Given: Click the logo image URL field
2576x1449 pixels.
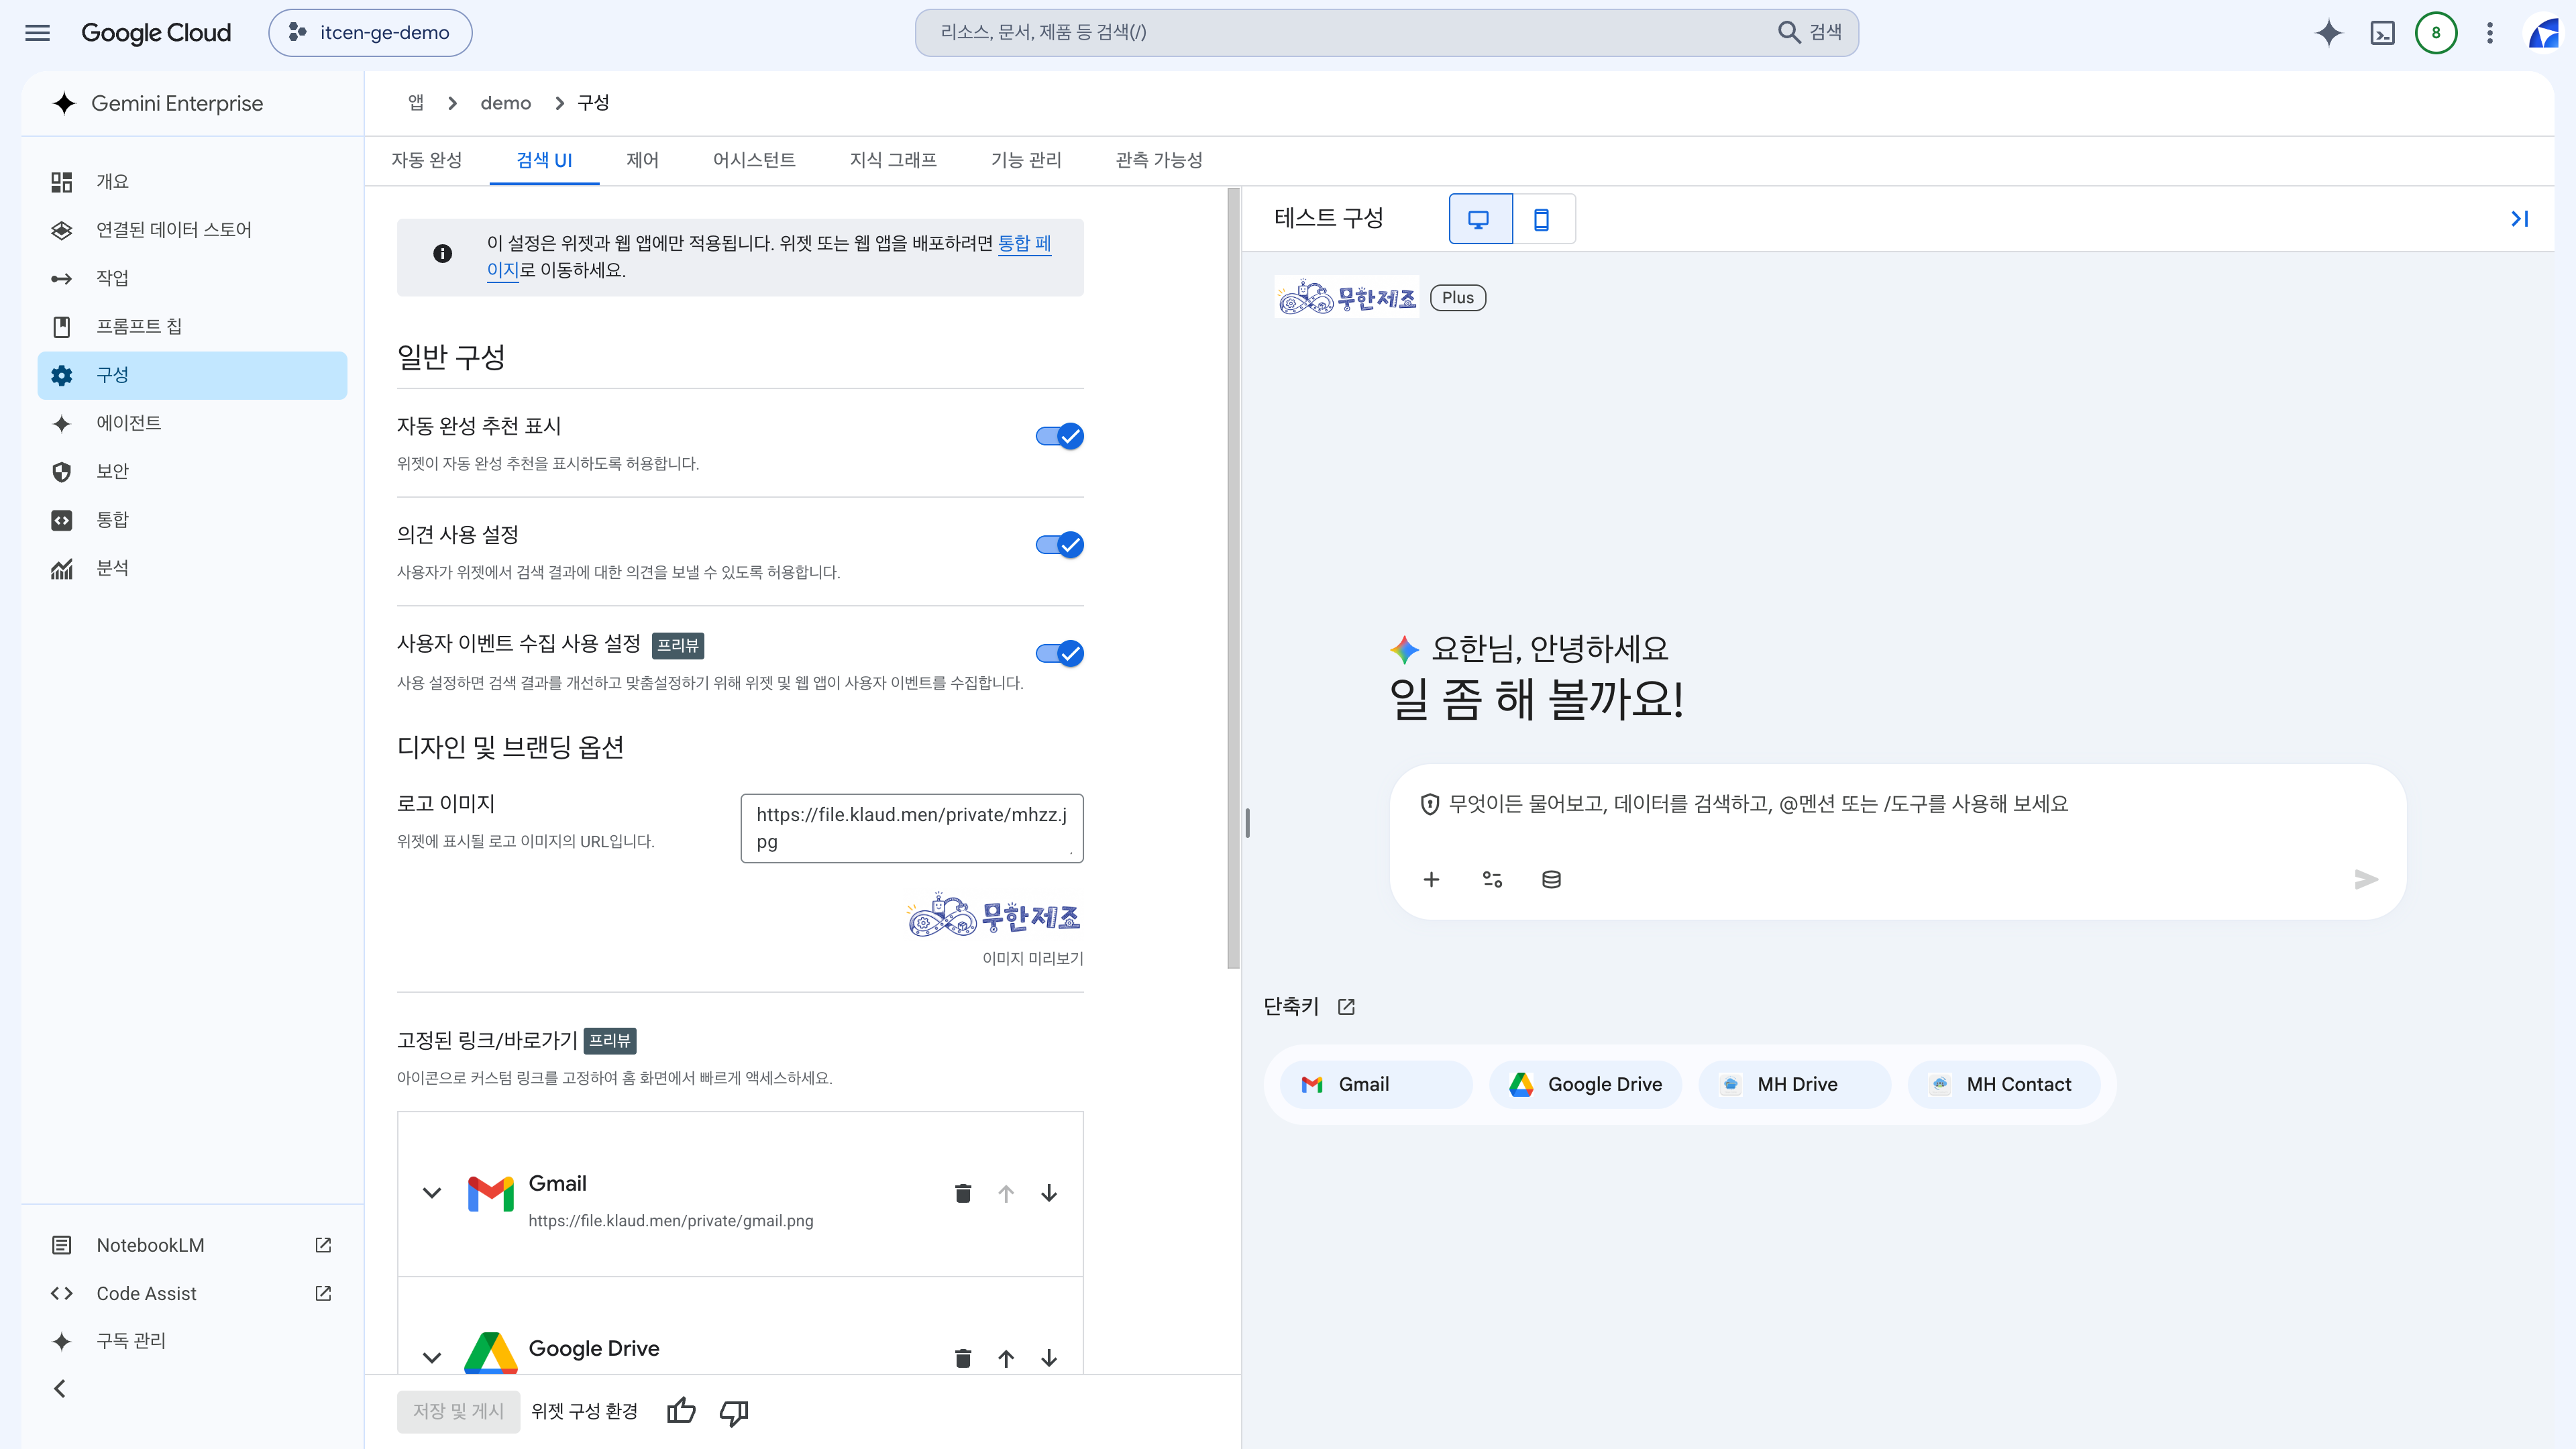Looking at the screenshot, I should pos(911,828).
